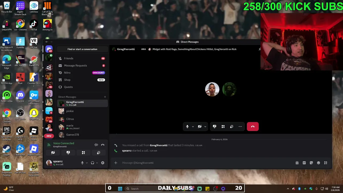Screen dimensions: 343x193
Task: Open Razer Cortex desktop icon
Action: [7, 96]
